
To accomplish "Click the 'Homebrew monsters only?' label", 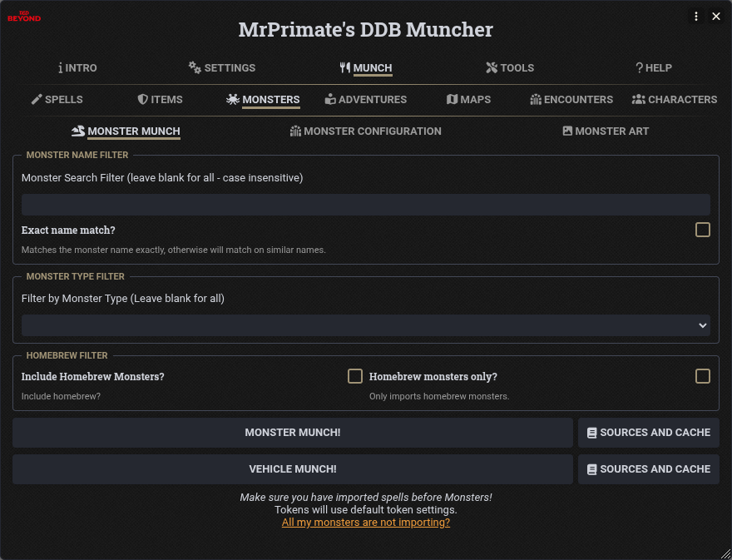I will tap(433, 376).
